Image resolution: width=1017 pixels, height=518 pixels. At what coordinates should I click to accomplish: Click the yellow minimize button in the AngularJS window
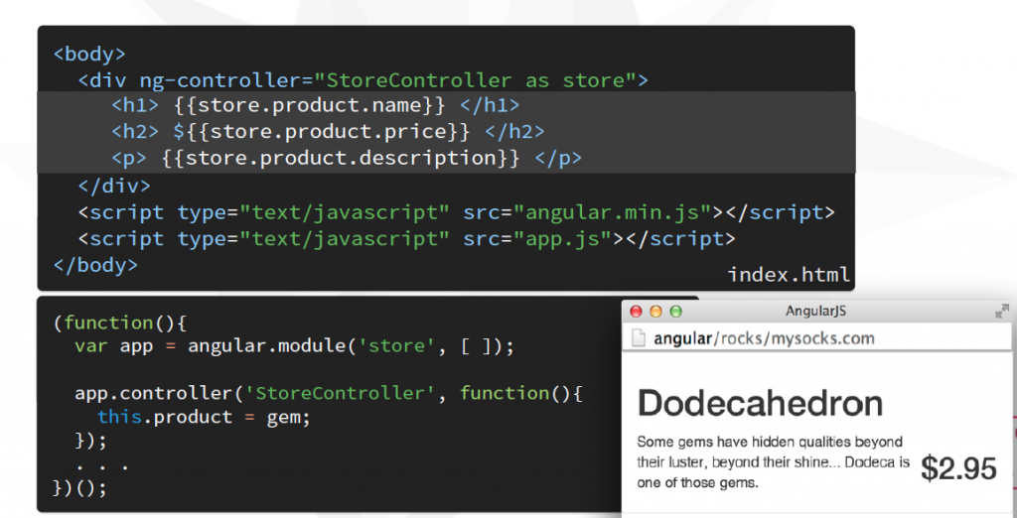(655, 312)
